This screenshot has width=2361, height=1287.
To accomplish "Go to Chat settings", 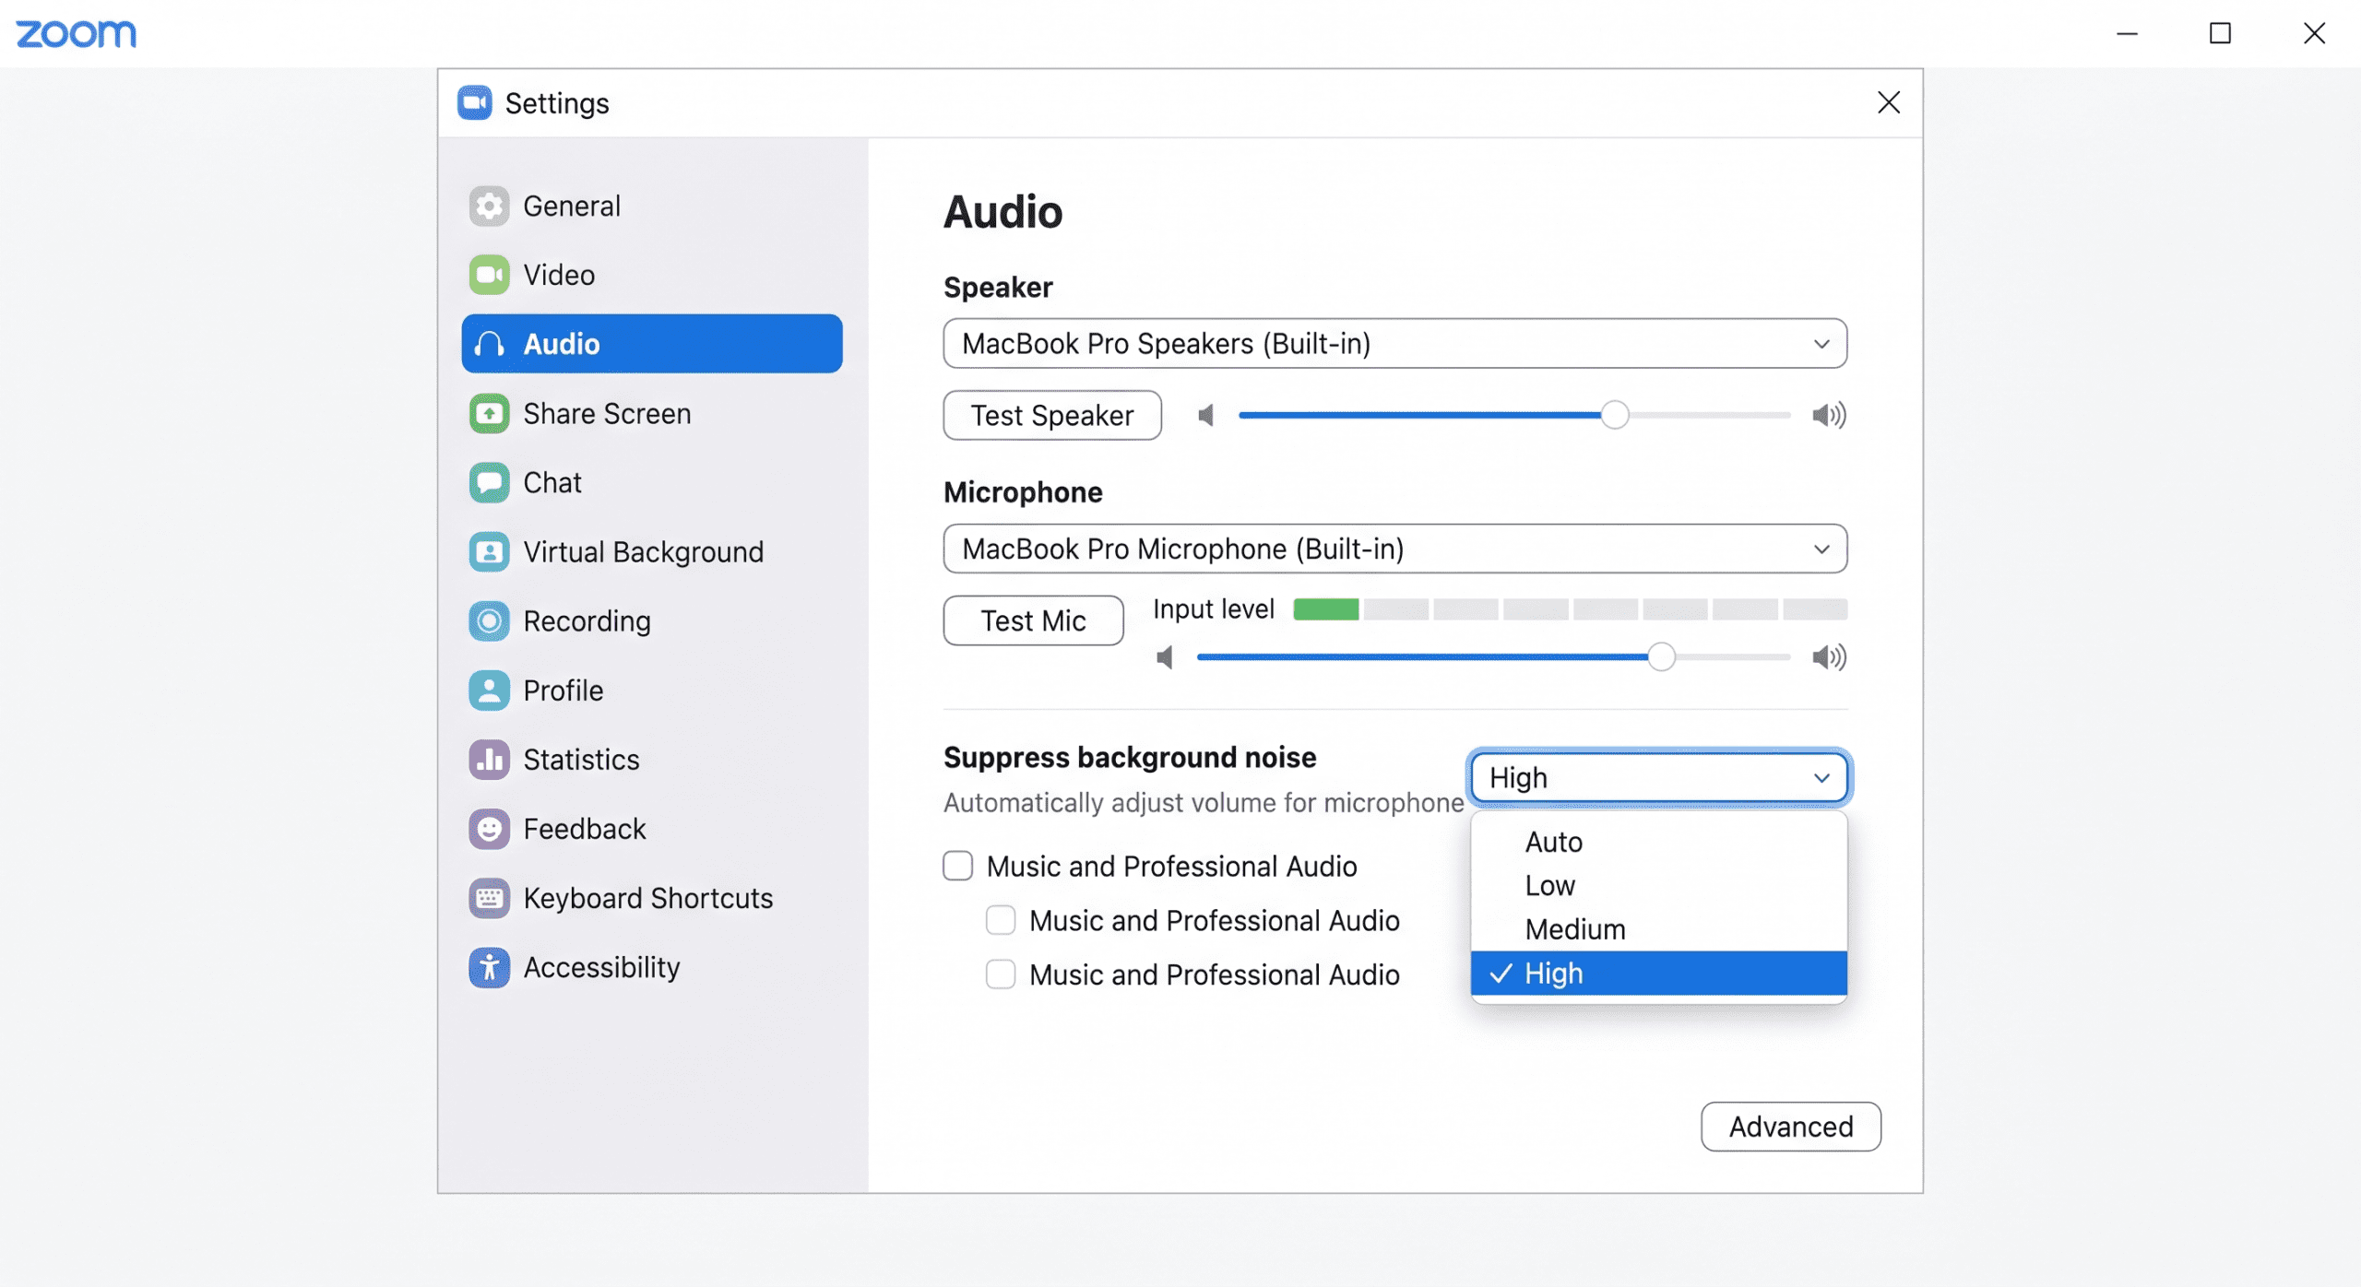I will coord(652,482).
